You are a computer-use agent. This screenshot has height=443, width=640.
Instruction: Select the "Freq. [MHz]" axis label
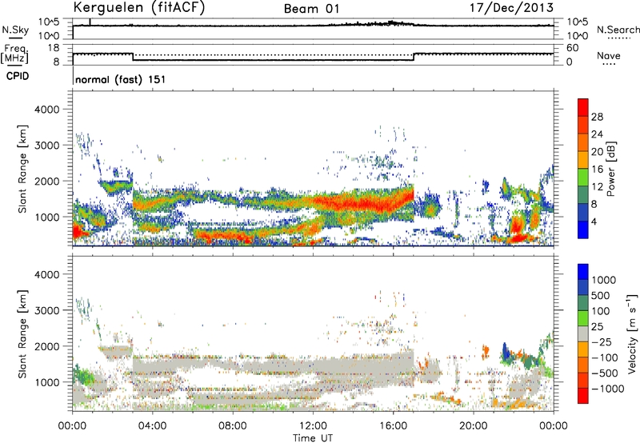[15, 54]
